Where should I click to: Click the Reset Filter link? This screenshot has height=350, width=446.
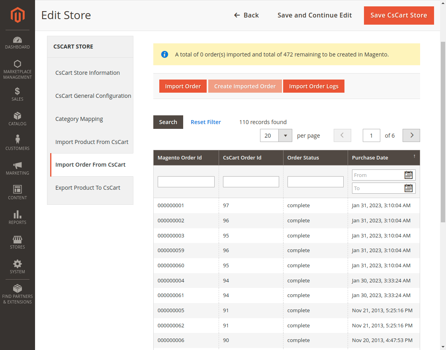pos(205,122)
